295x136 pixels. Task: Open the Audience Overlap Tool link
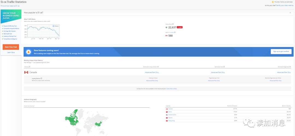point(10,36)
